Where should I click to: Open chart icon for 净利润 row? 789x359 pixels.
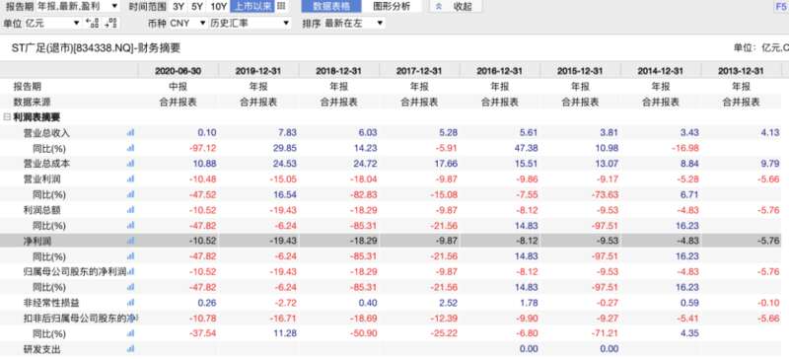pos(131,241)
